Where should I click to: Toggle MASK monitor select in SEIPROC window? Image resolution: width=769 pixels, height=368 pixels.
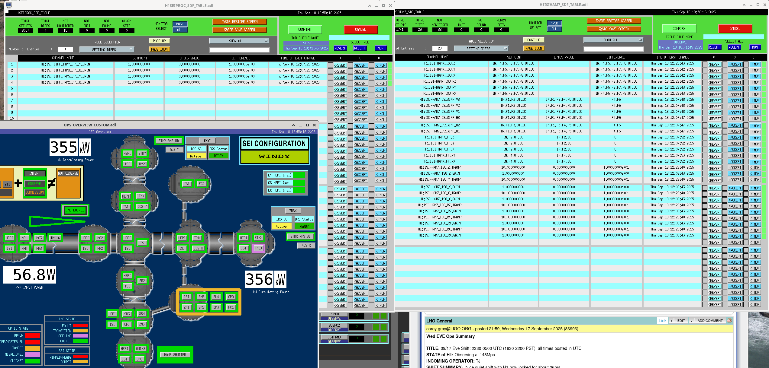pos(180,24)
